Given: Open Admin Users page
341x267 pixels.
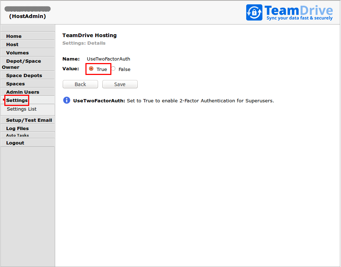Looking at the screenshot, I should [28, 92].
